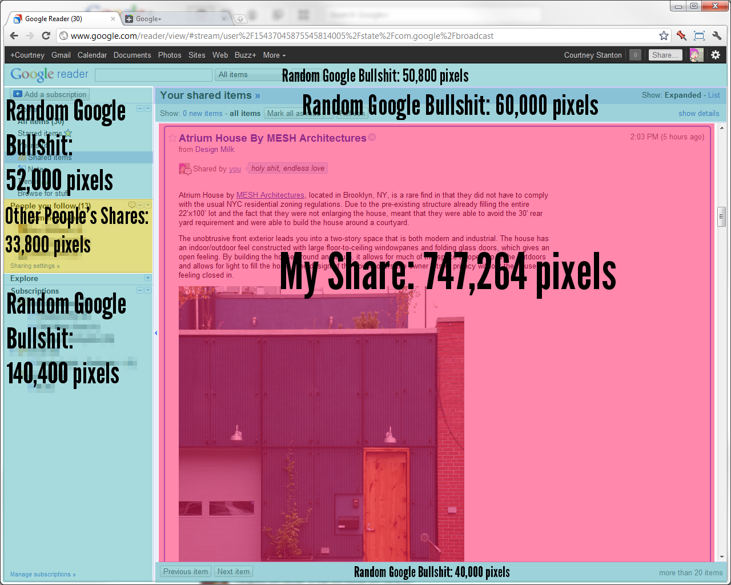Open Documents from the Google bar
Viewport: 731px width, 585px height.
pos(132,55)
